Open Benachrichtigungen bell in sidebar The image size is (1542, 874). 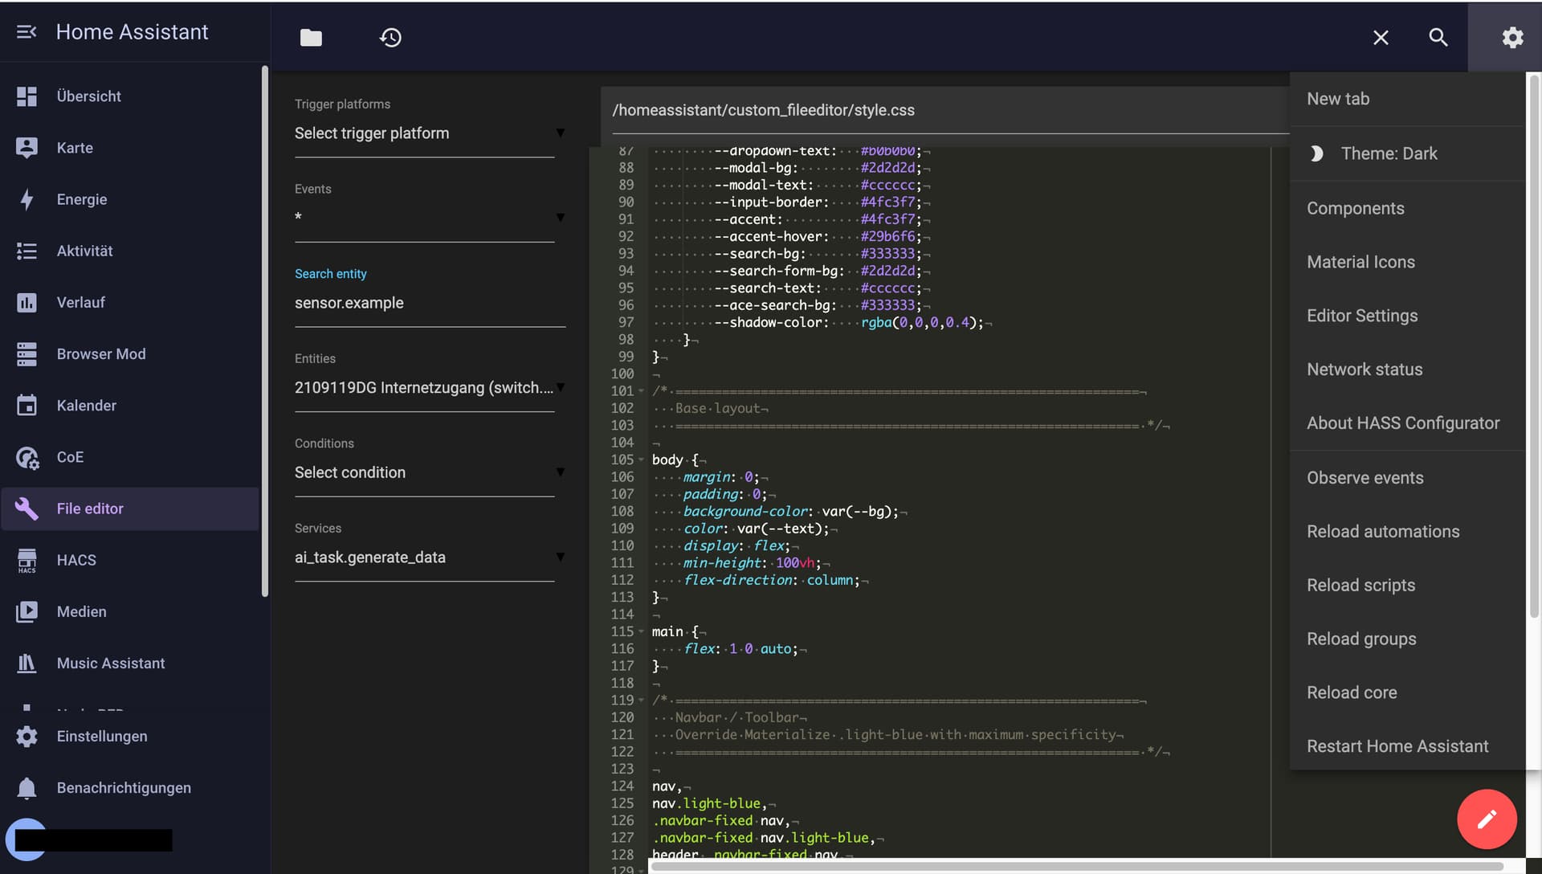click(123, 787)
